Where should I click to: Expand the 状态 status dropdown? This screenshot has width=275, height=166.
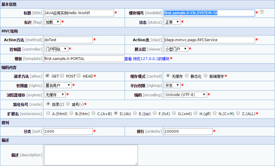click(172, 22)
